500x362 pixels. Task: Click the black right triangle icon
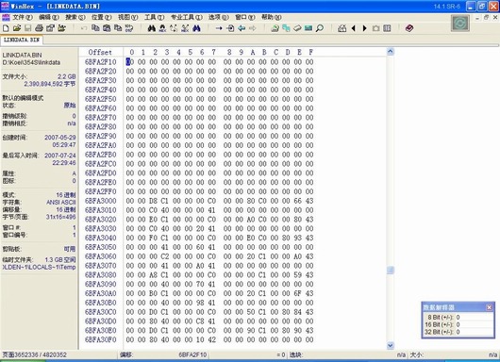[365, 28]
